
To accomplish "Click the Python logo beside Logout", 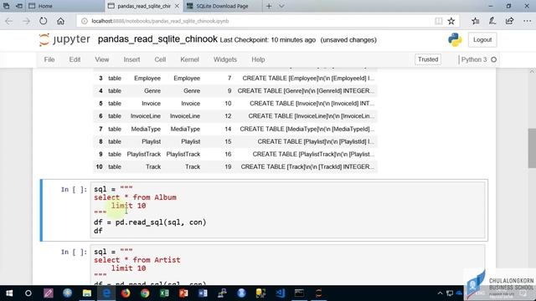I will 455,39.
